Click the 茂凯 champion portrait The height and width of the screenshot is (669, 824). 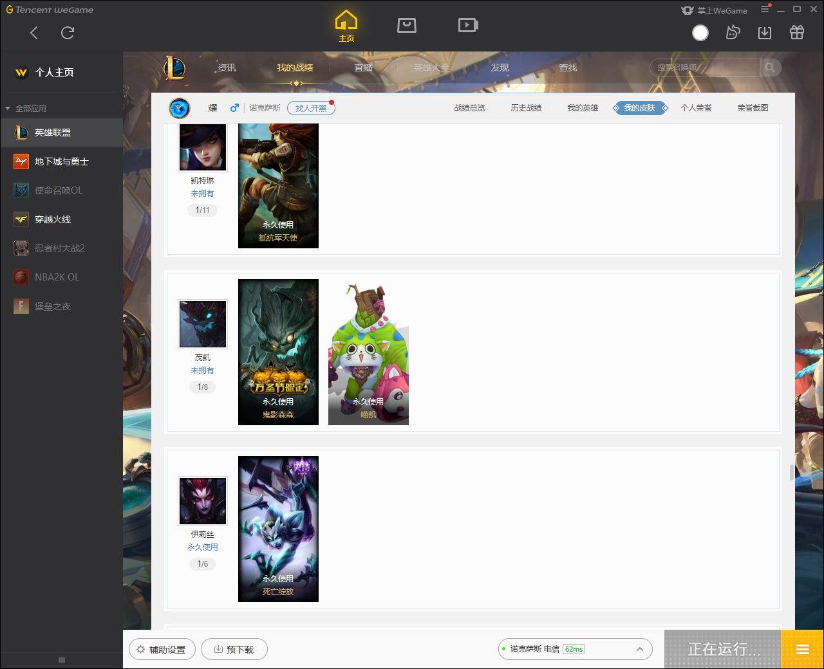[203, 324]
